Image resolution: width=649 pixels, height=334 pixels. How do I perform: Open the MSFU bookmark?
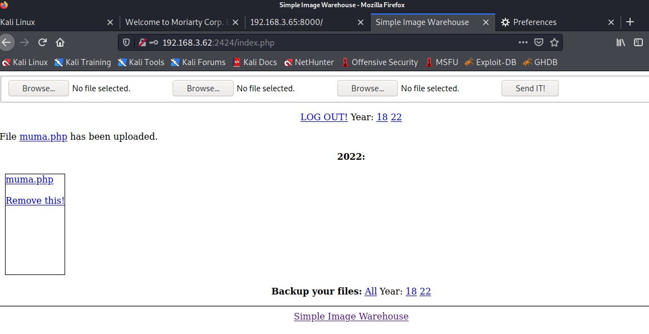tap(441, 62)
